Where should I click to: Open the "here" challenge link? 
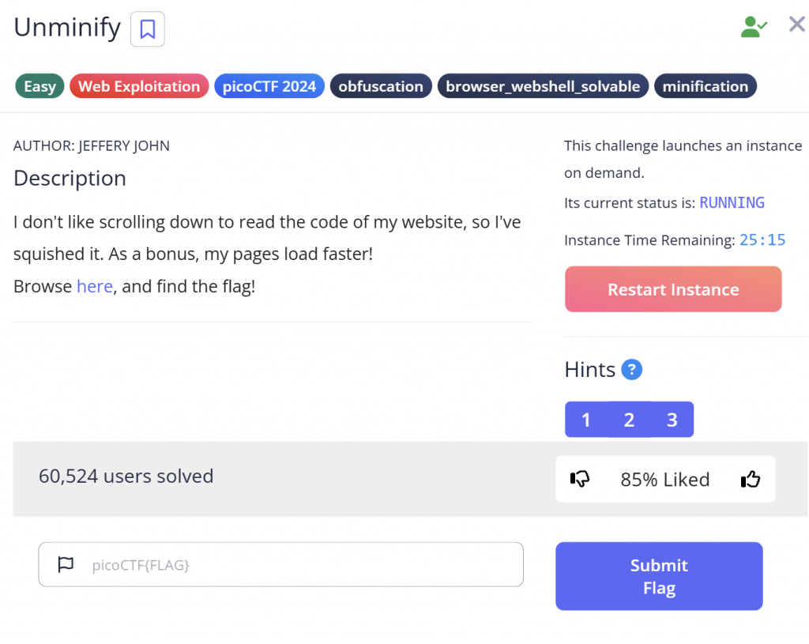pyautogui.click(x=95, y=286)
